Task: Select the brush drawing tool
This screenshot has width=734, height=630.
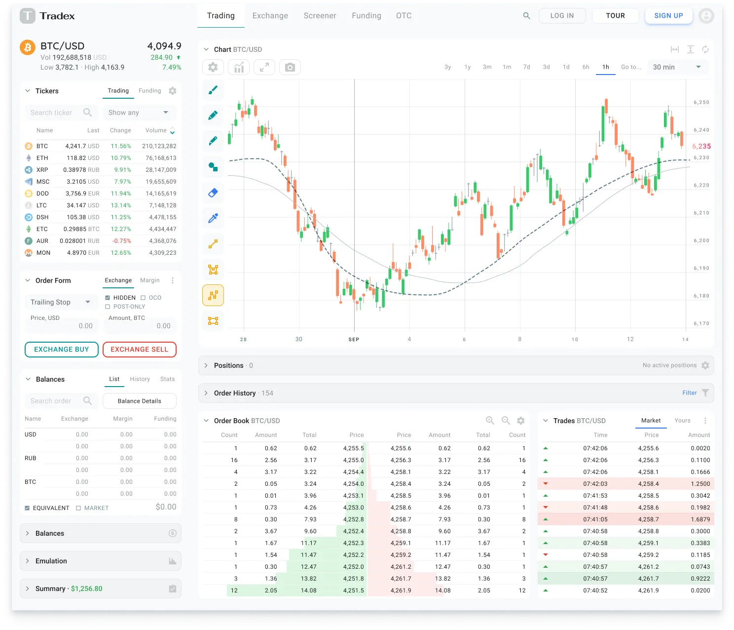Action: 213,90
